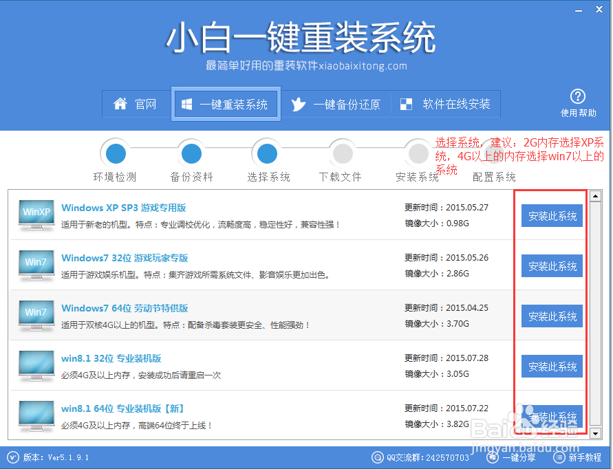This screenshot has height=469, width=613.
Task: Click 必须4G及以上内存,高端64位终于上线 text
Action: (136, 426)
